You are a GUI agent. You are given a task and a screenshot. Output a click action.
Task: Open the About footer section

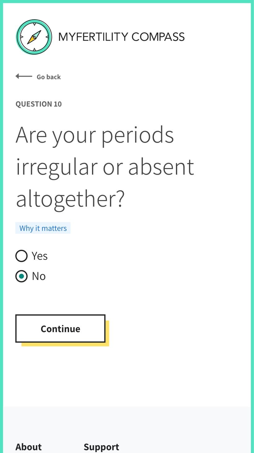click(28, 447)
